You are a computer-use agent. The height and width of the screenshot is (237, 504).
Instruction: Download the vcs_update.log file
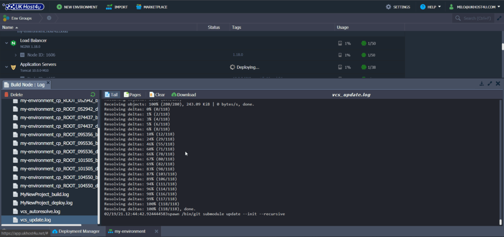click(x=184, y=95)
